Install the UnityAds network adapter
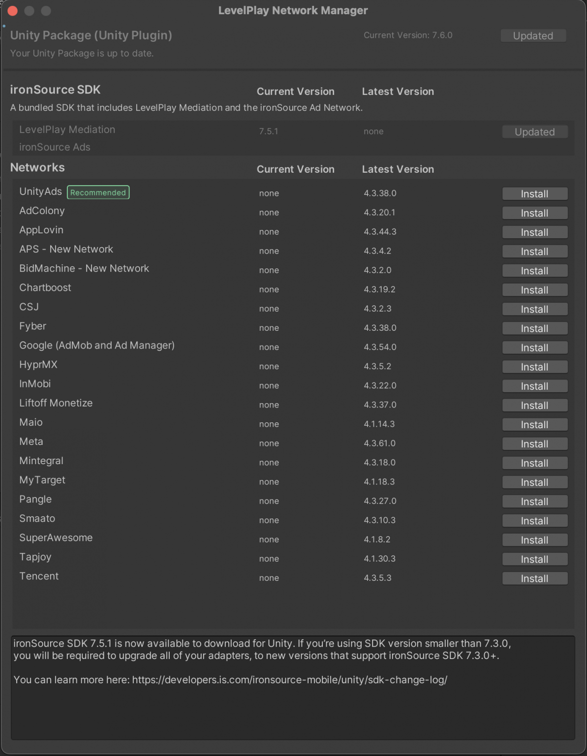Screen dimensions: 587x756 point(534,193)
